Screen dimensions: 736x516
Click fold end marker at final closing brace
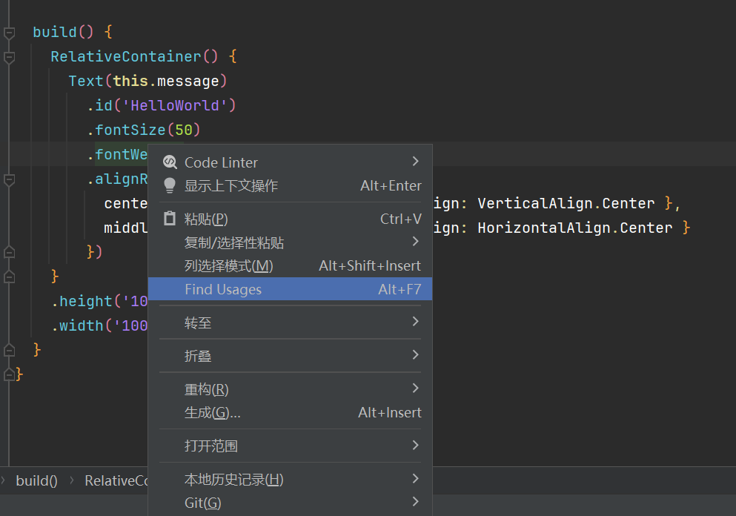click(x=9, y=374)
